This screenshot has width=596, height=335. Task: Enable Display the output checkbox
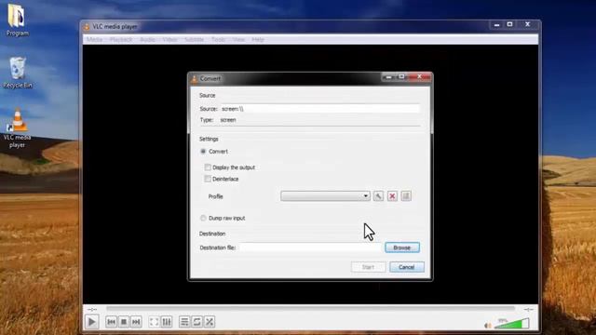tap(208, 167)
